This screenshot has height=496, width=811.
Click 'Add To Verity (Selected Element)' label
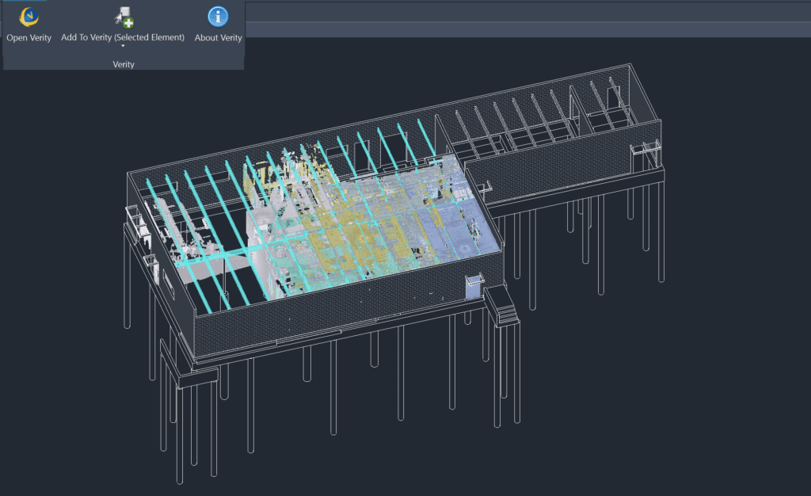pos(123,37)
